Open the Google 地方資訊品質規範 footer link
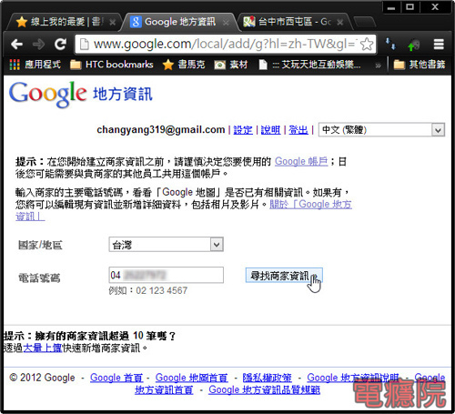455x414 pixels. point(264,389)
